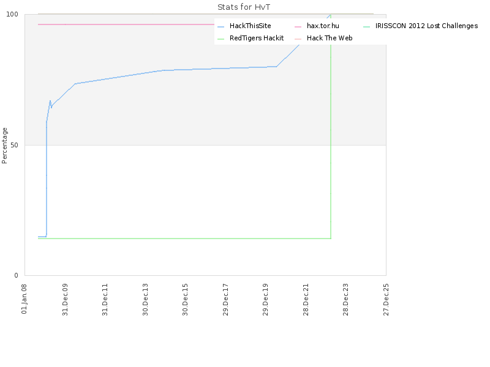Viewport: 490px width, 367px height.
Task: Click the 01.Jan.08 x-axis date label
Action: point(24,298)
